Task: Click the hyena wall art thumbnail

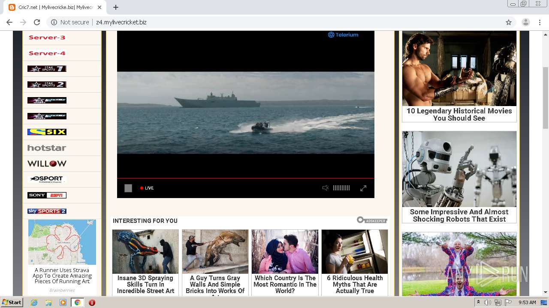Action: [x=215, y=252]
